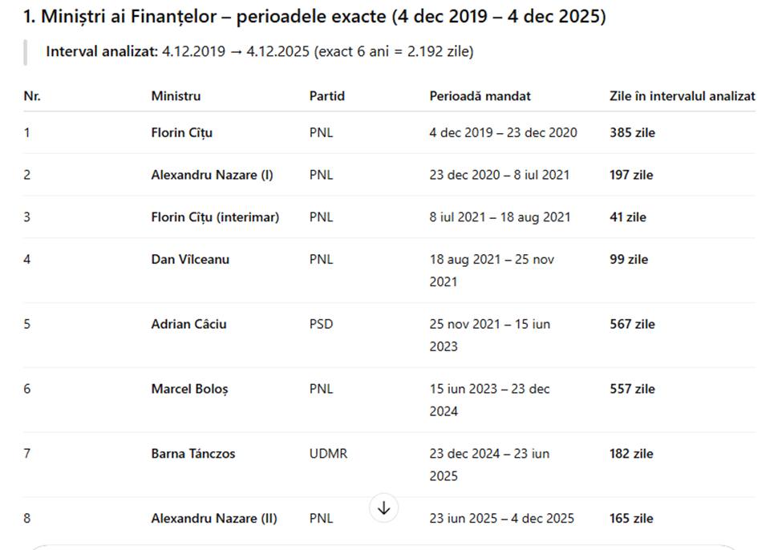
Task: Click the "567 zile" value cell
Action: coord(632,325)
